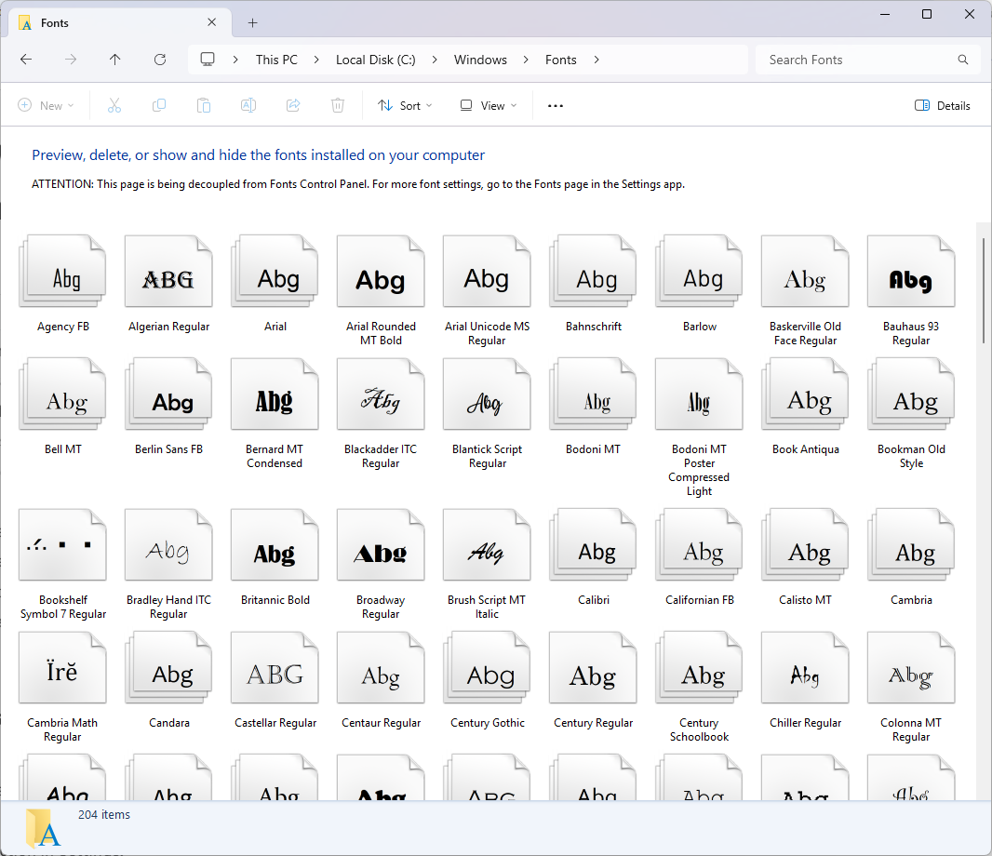Image resolution: width=992 pixels, height=856 pixels.
Task: Click the "Britannic Bold" name label
Action: click(x=275, y=600)
